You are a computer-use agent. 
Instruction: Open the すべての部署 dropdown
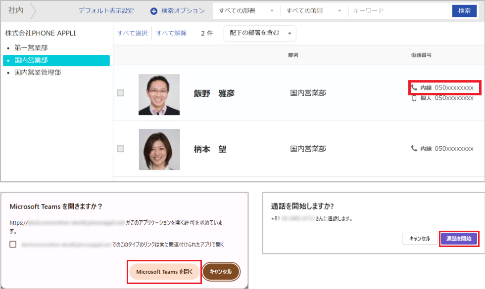(x=246, y=11)
